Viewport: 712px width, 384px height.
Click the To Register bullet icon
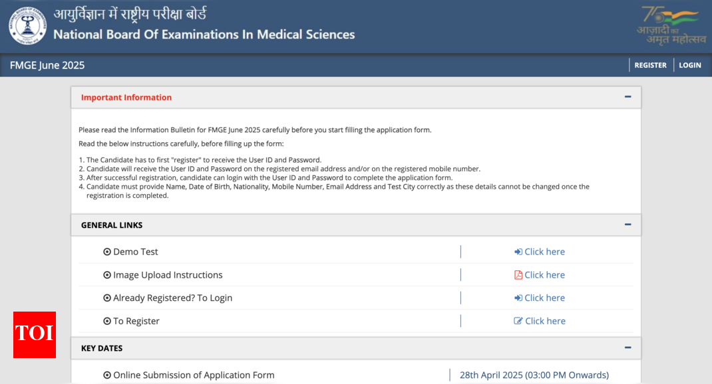pyautogui.click(x=107, y=321)
